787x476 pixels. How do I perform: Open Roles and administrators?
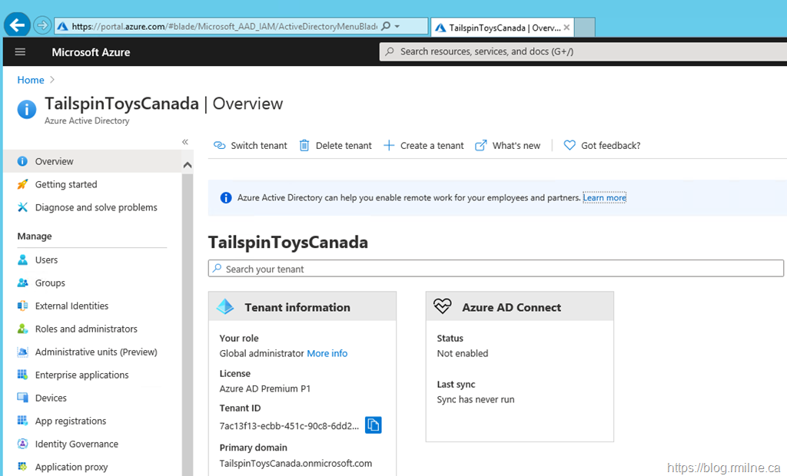[86, 329]
